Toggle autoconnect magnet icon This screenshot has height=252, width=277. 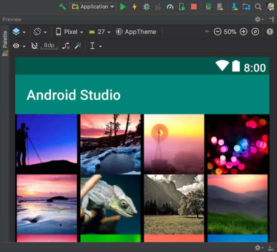[35, 46]
